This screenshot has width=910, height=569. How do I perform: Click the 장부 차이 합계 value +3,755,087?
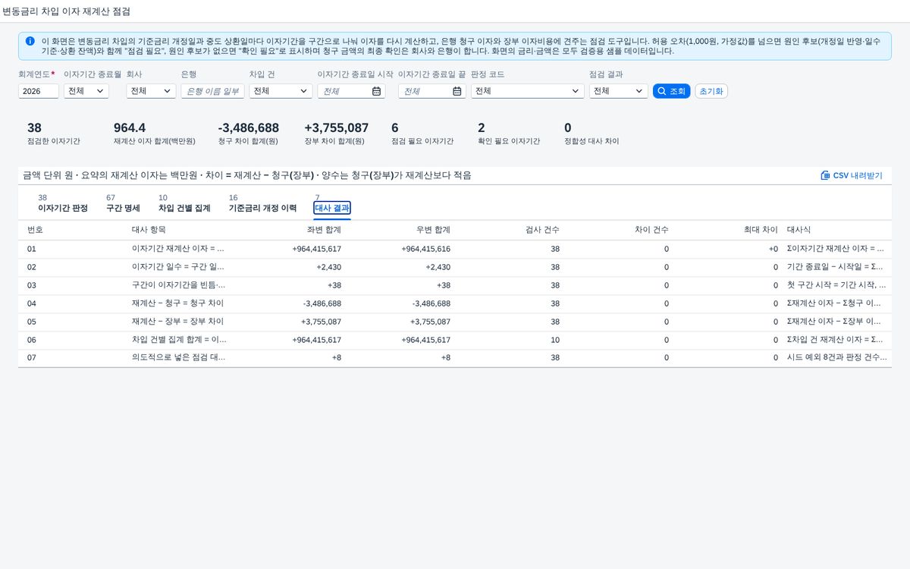point(336,128)
